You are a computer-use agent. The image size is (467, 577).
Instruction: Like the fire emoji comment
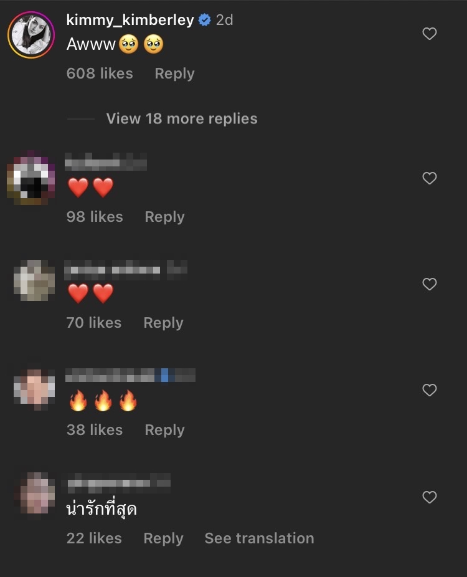429,390
